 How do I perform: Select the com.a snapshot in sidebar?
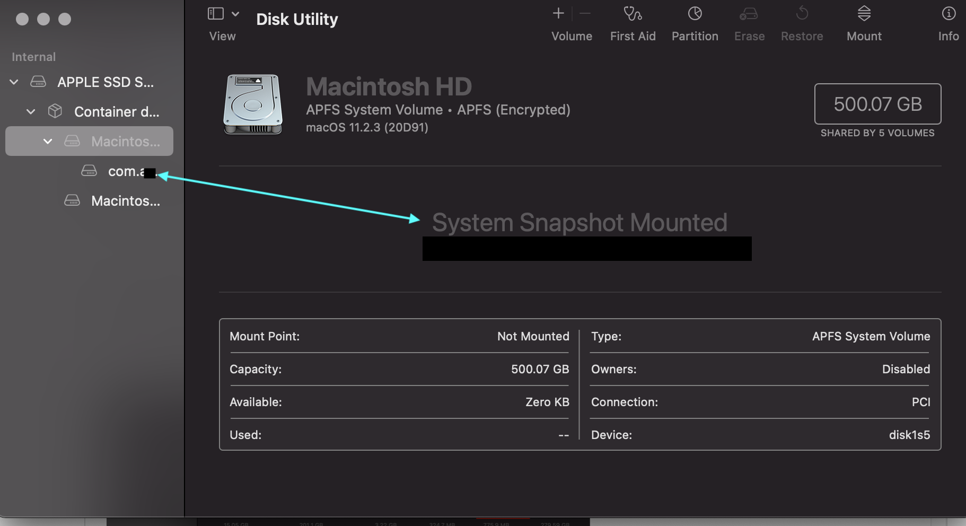125,171
